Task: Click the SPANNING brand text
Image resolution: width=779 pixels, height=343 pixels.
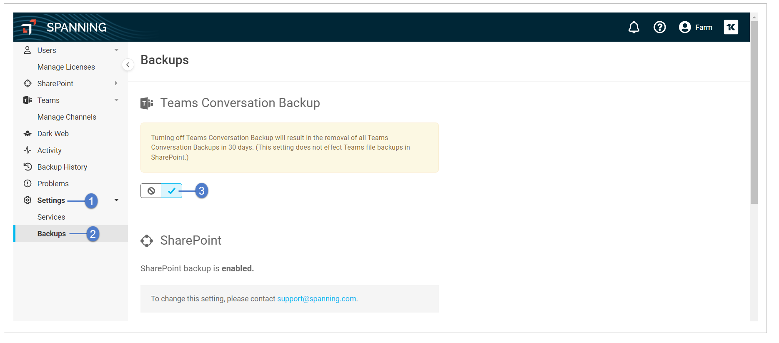Action: [77, 27]
